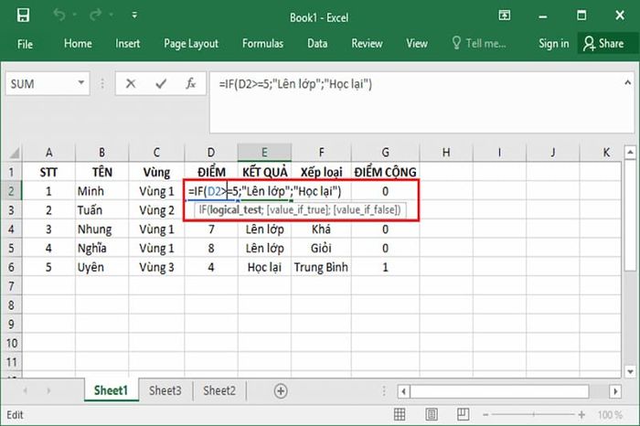Select row 7 header
The width and height of the screenshot is (640, 426).
tap(11, 286)
